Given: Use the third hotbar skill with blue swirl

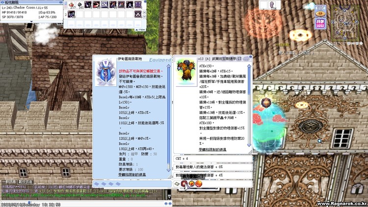Looking at the screenshot, I should click(88, 5).
